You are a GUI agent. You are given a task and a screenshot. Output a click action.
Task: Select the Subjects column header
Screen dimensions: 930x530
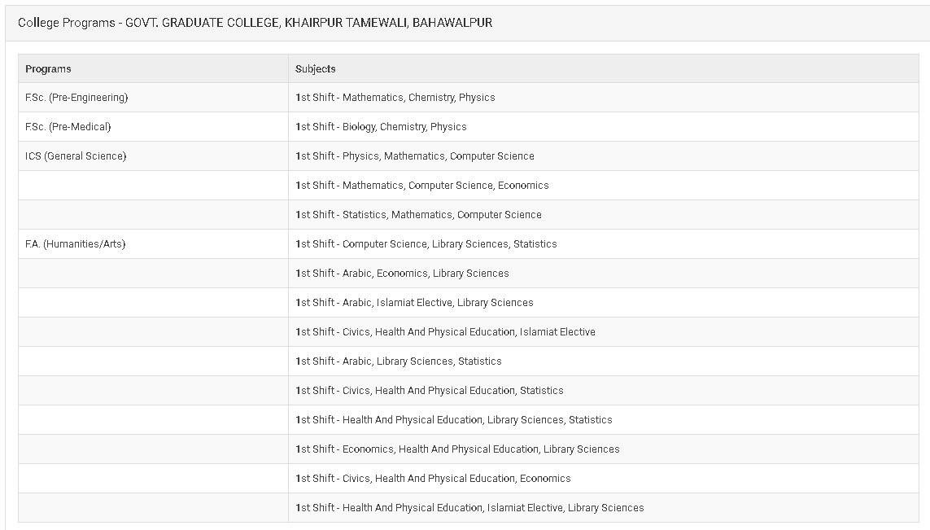coord(604,69)
